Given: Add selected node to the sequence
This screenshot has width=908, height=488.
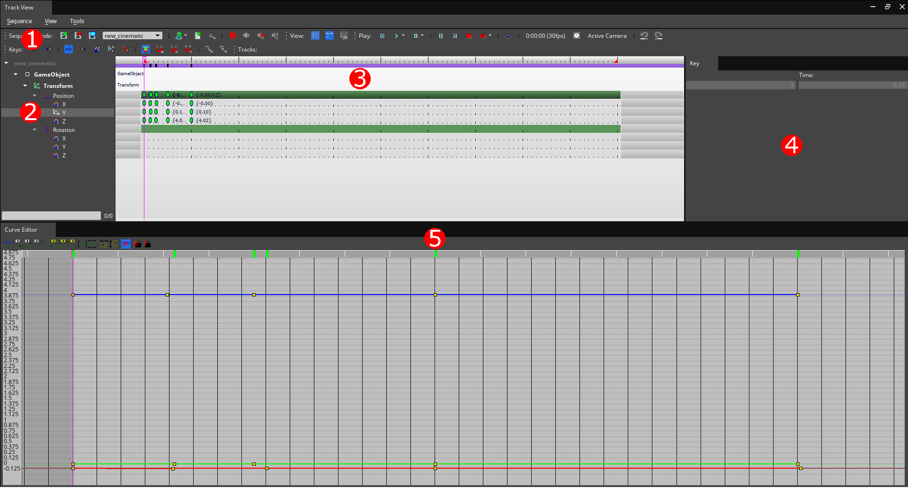Looking at the screenshot, I should pos(179,35).
